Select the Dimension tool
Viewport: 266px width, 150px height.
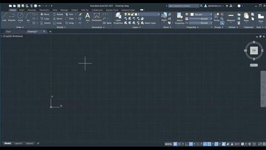pyautogui.click(x=97, y=17)
